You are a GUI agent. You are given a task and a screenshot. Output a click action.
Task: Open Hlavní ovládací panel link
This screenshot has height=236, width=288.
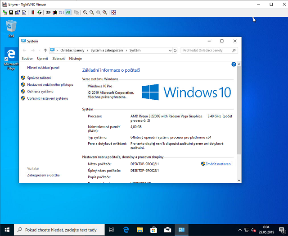point(43,68)
